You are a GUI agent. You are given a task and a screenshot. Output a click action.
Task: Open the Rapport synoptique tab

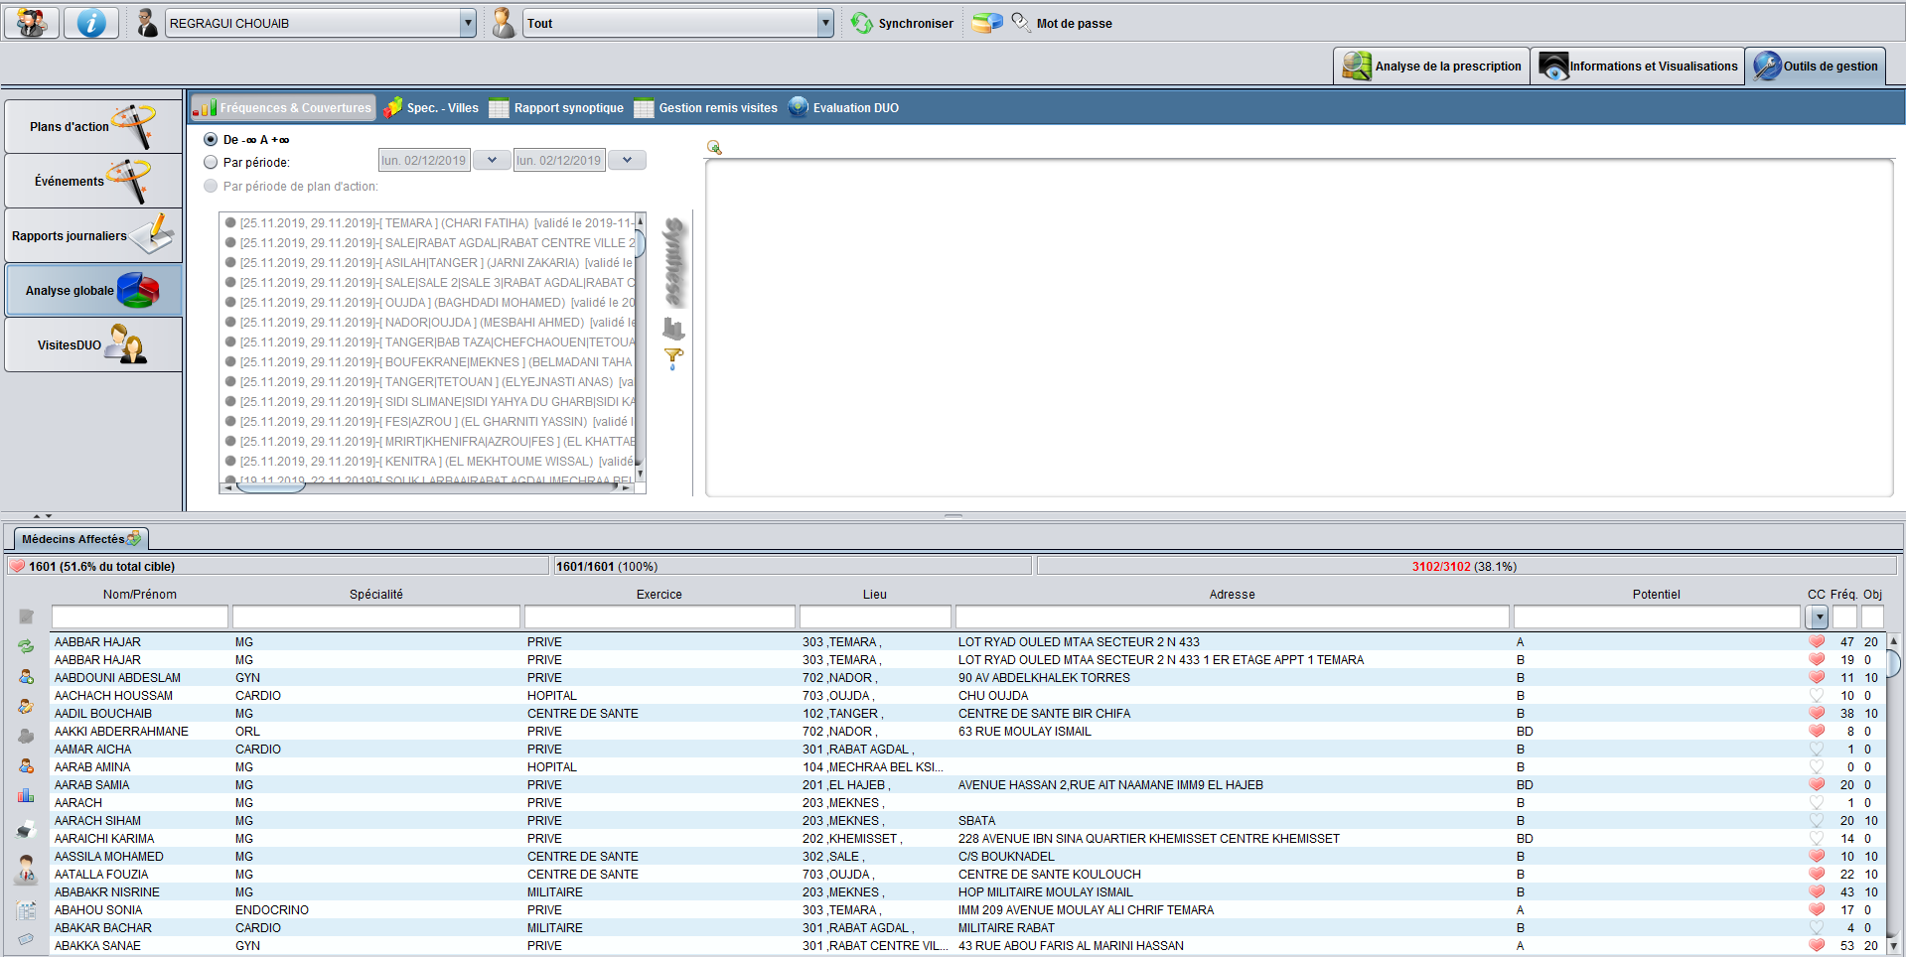tap(556, 108)
